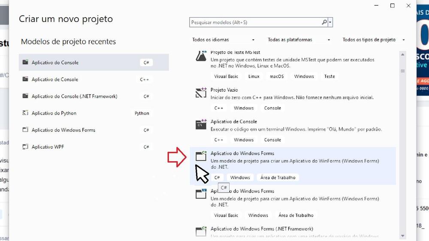
Task: Click the search magnifier icon
Action: 324,22
